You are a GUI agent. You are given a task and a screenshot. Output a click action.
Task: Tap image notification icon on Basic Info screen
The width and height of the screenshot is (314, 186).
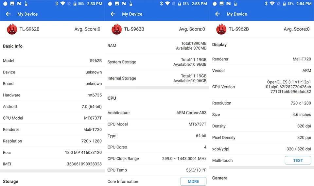pyautogui.click(x=12, y=4)
